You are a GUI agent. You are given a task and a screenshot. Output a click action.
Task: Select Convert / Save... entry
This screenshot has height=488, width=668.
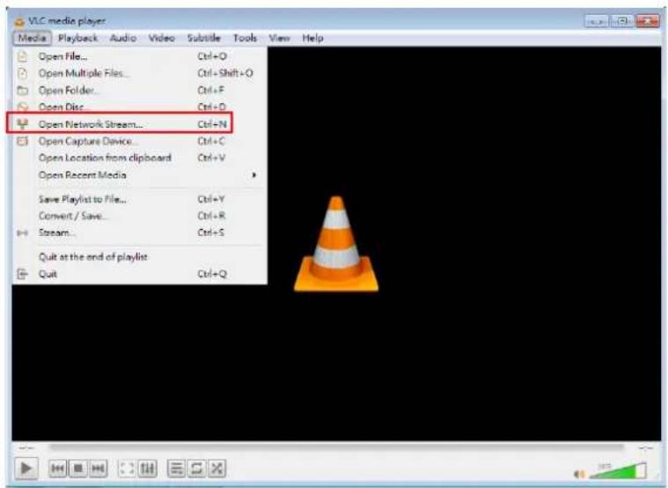tap(140, 216)
